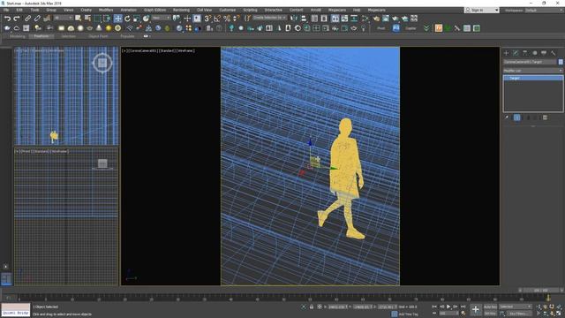Image resolution: width=565 pixels, height=318 pixels.
Task: Go to the end frame
Action: [463, 307]
